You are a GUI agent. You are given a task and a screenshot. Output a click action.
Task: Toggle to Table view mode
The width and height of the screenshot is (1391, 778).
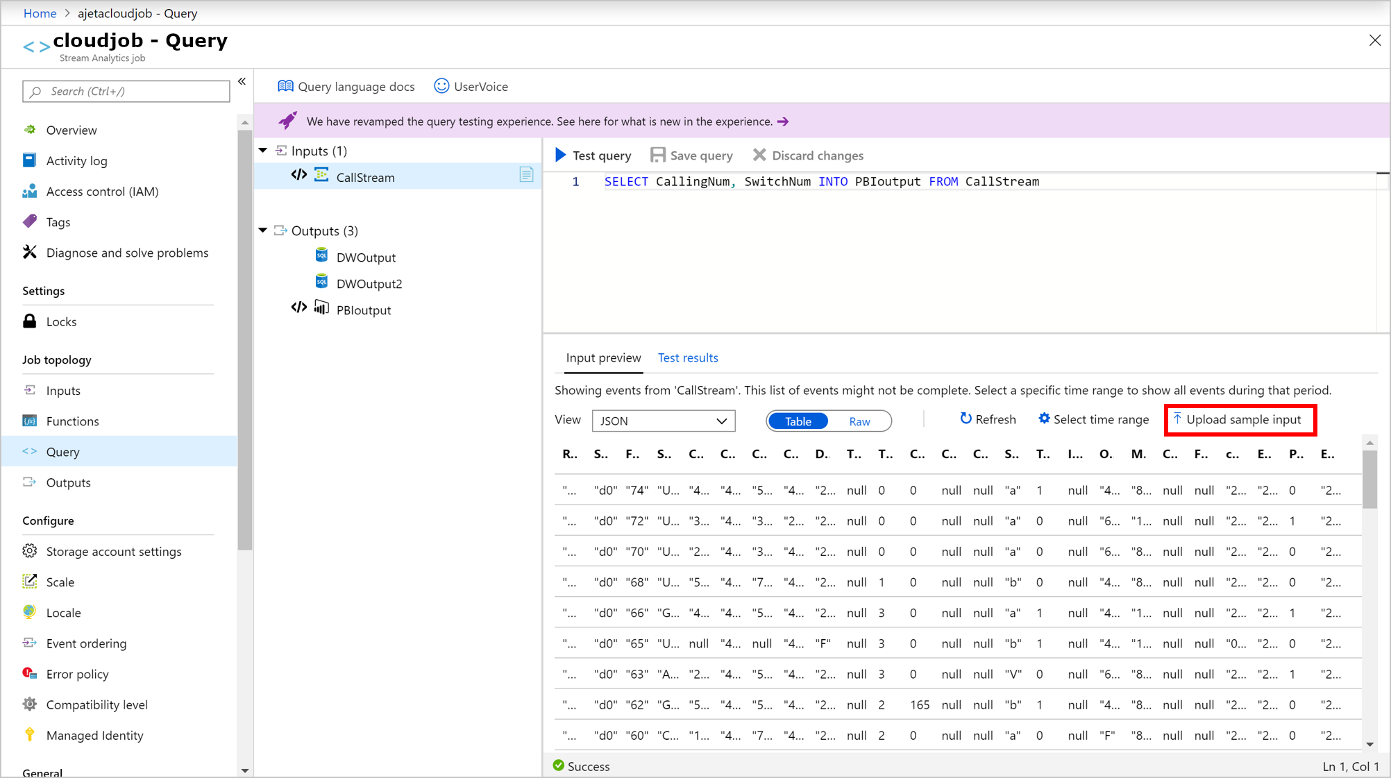tap(798, 421)
